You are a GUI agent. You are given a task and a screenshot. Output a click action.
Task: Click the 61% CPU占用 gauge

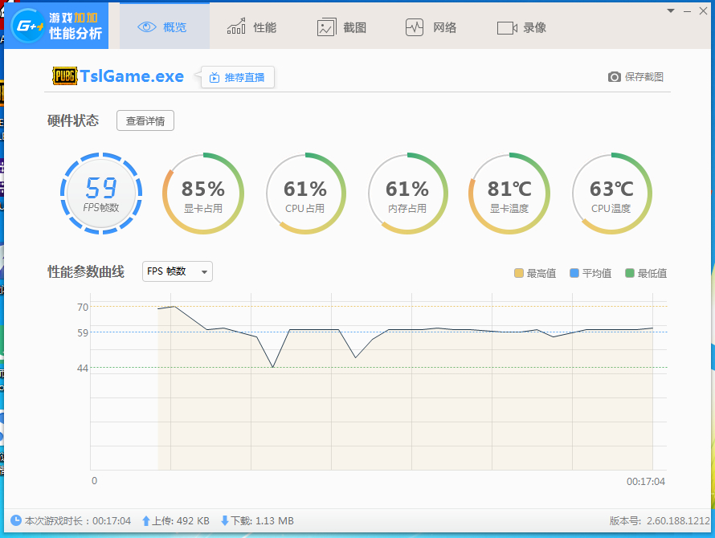tap(305, 194)
